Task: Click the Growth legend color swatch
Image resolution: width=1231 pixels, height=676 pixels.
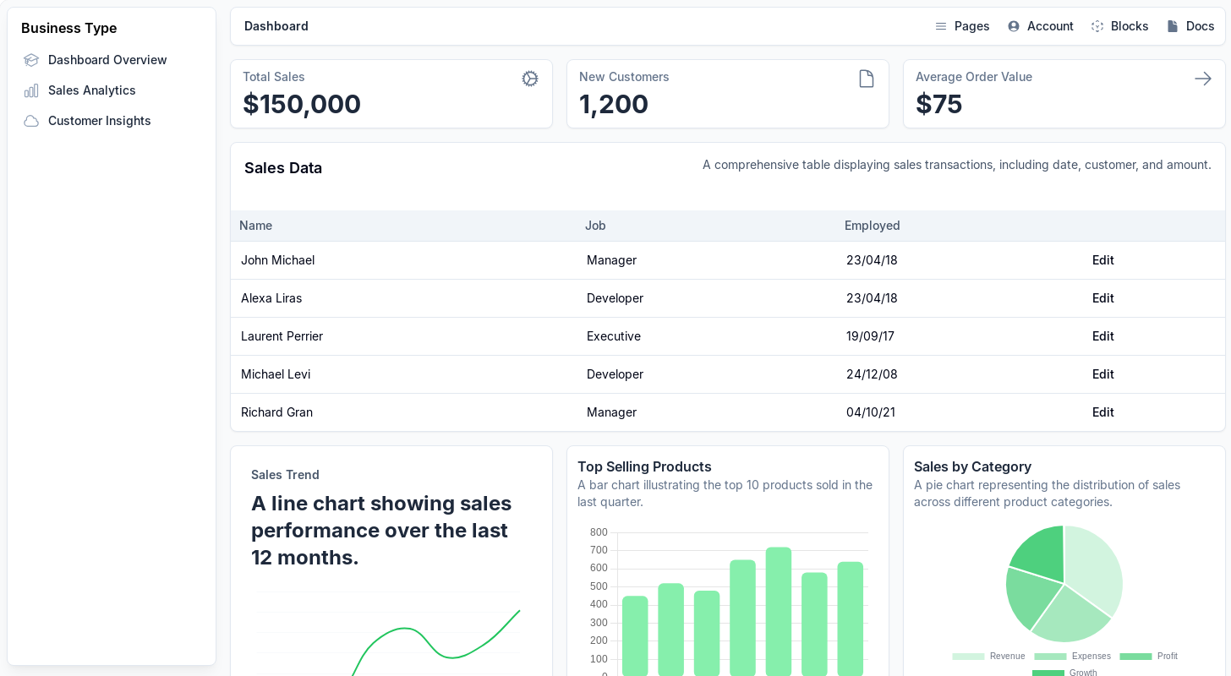Action: click(x=1048, y=673)
